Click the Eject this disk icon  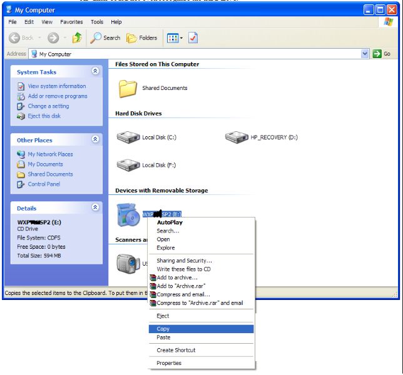coord(21,116)
